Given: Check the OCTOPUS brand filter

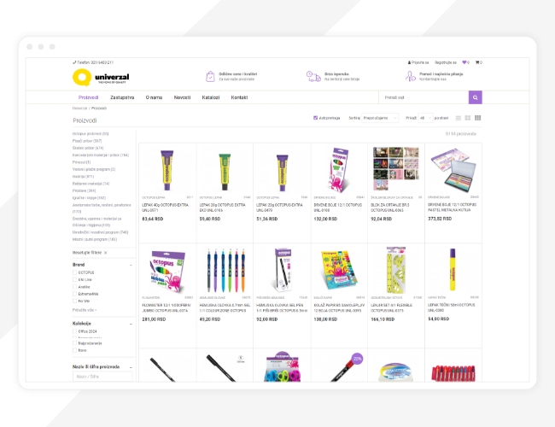Looking at the screenshot, I should click(x=74, y=272).
